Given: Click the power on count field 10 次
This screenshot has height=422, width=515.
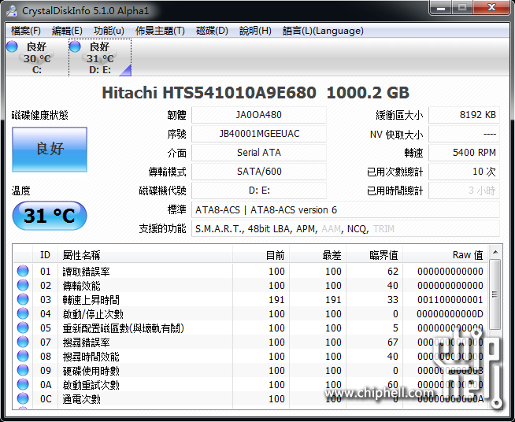Looking at the screenshot, I should coord(464,172).
